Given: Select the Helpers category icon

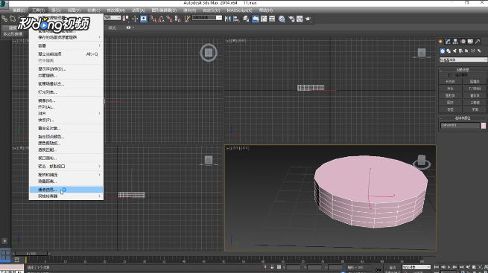Looking at the screenshot, I should [467, 51].
